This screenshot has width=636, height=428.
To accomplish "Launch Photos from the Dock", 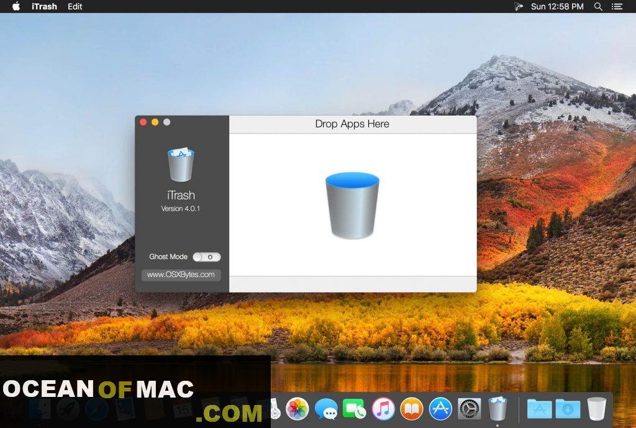I will tap(298, 409).
